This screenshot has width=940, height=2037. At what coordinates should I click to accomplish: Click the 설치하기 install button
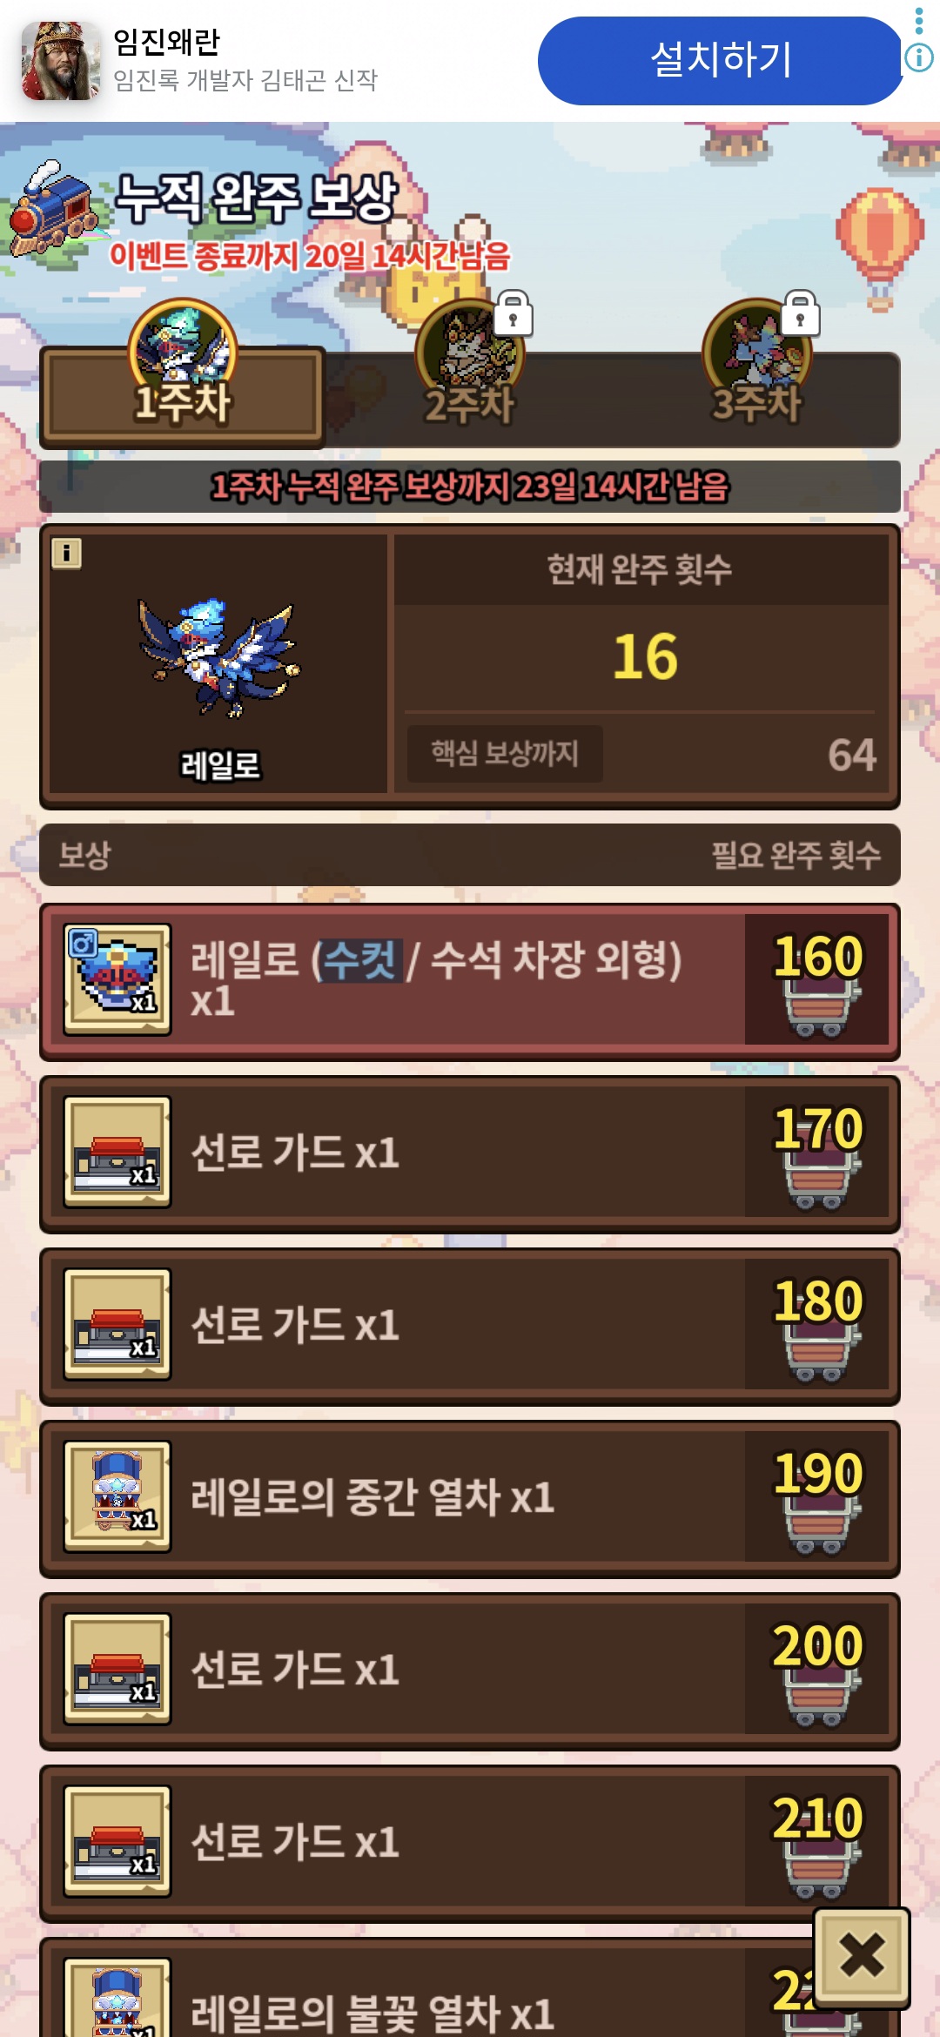(x=722, y=60)
